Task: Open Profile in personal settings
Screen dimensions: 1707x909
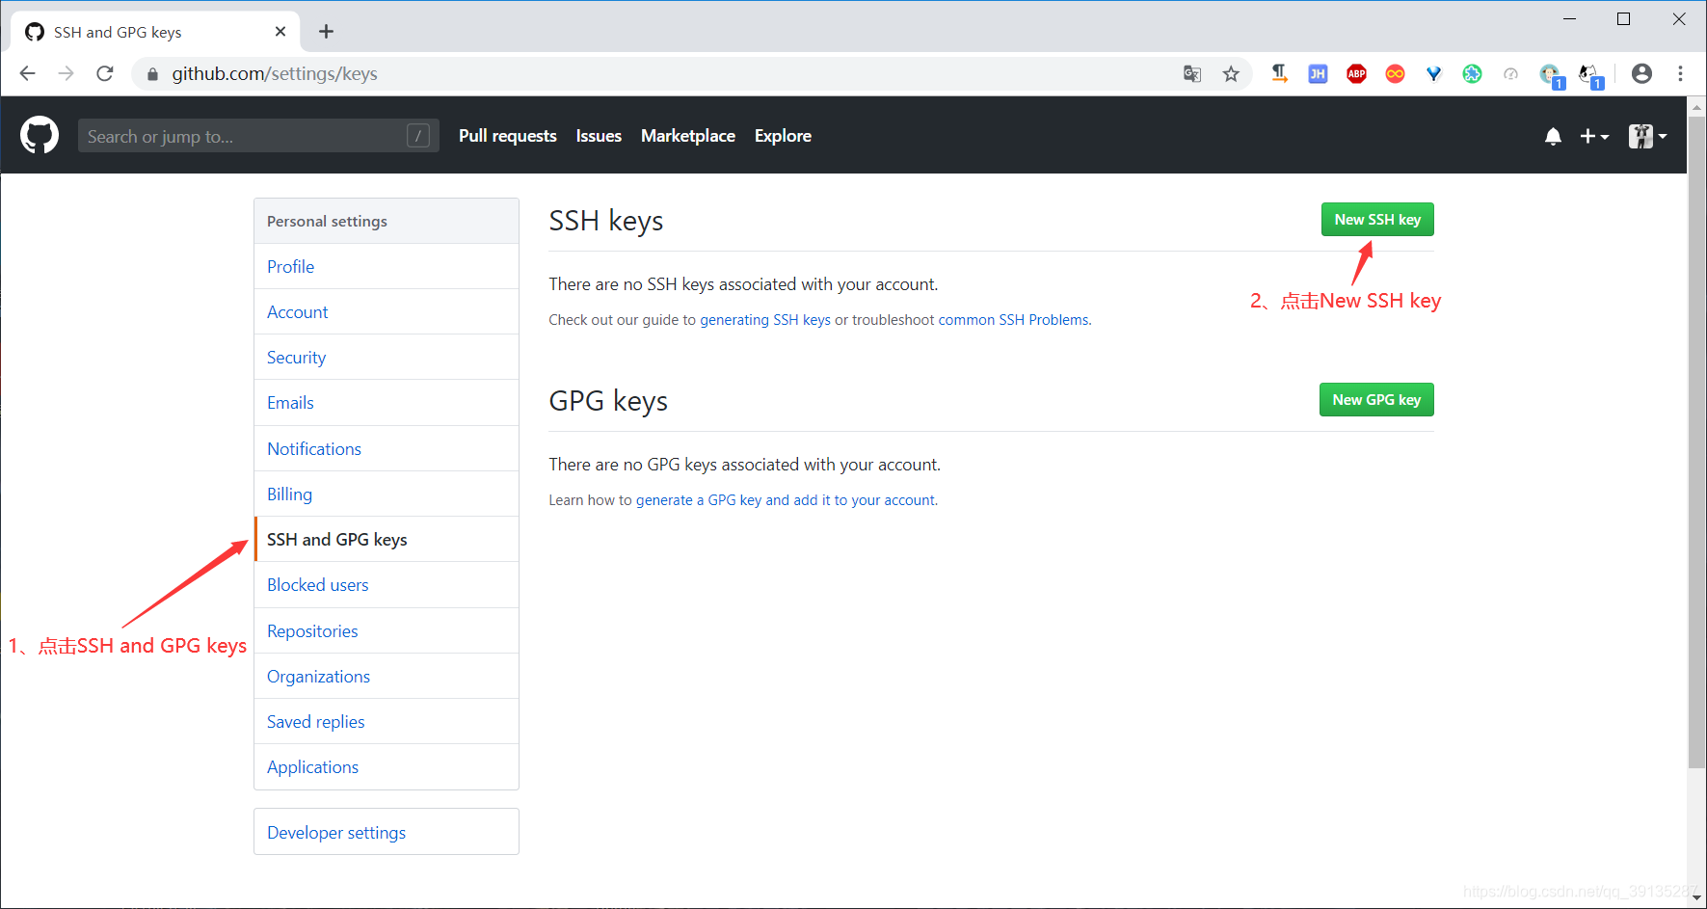Action: pyautogui.click(x=387, y=267)
